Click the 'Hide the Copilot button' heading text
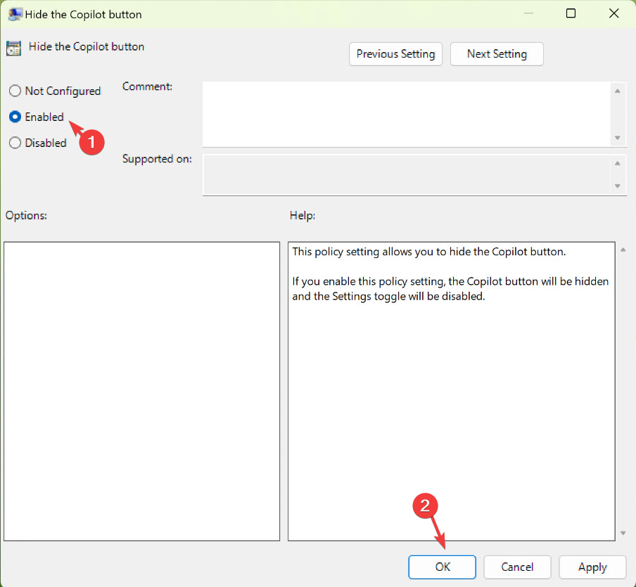This screenshot has height=587, width=636. click(87, 46)
